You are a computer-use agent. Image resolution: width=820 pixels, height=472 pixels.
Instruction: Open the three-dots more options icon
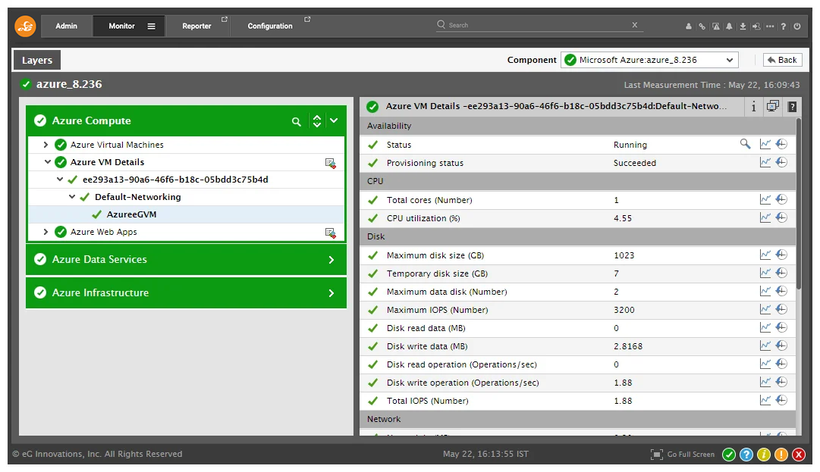[770, 26]
